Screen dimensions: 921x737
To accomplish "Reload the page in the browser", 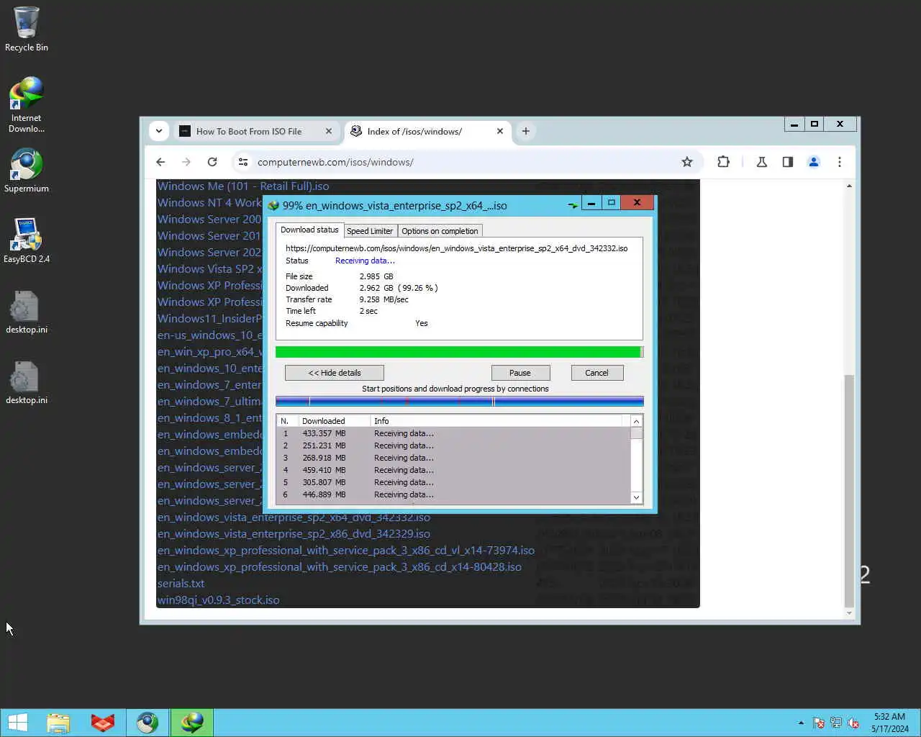I will pyautogui.click(x=212, y=162).
